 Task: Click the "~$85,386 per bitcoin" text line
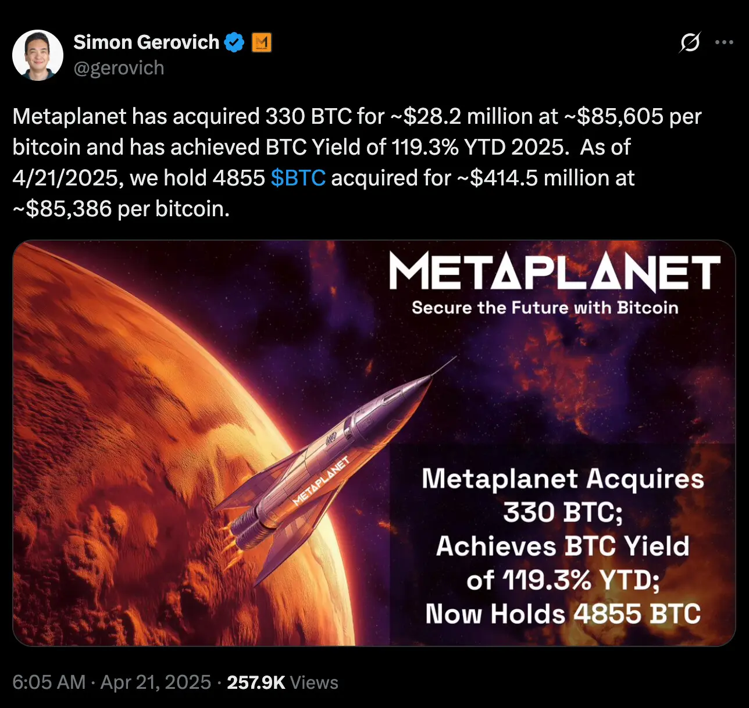(x=121, y=209)
